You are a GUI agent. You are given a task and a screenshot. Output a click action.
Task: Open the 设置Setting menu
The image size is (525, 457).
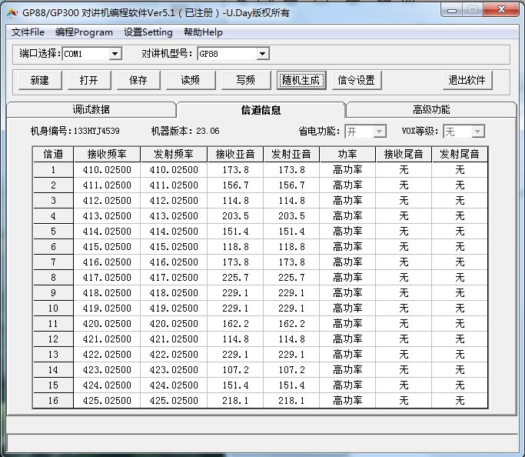pos(148,32)
